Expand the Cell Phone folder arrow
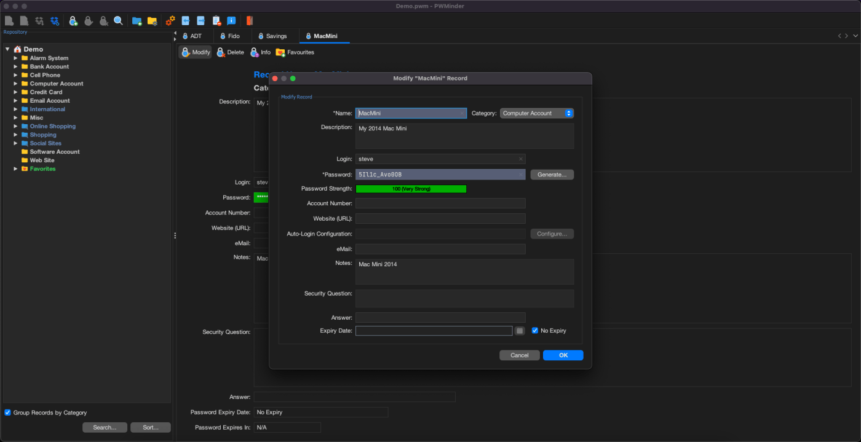 pyautogui.click(x=16, y=75)
